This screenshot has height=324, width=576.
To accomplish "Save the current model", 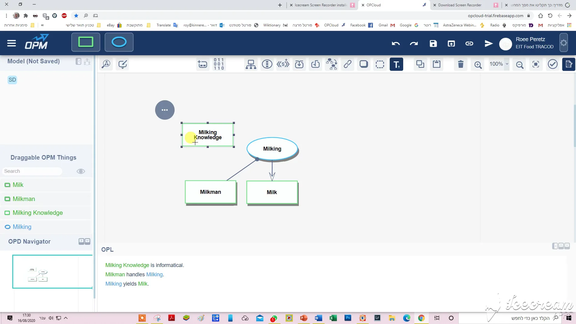I will tap(433, 43).
